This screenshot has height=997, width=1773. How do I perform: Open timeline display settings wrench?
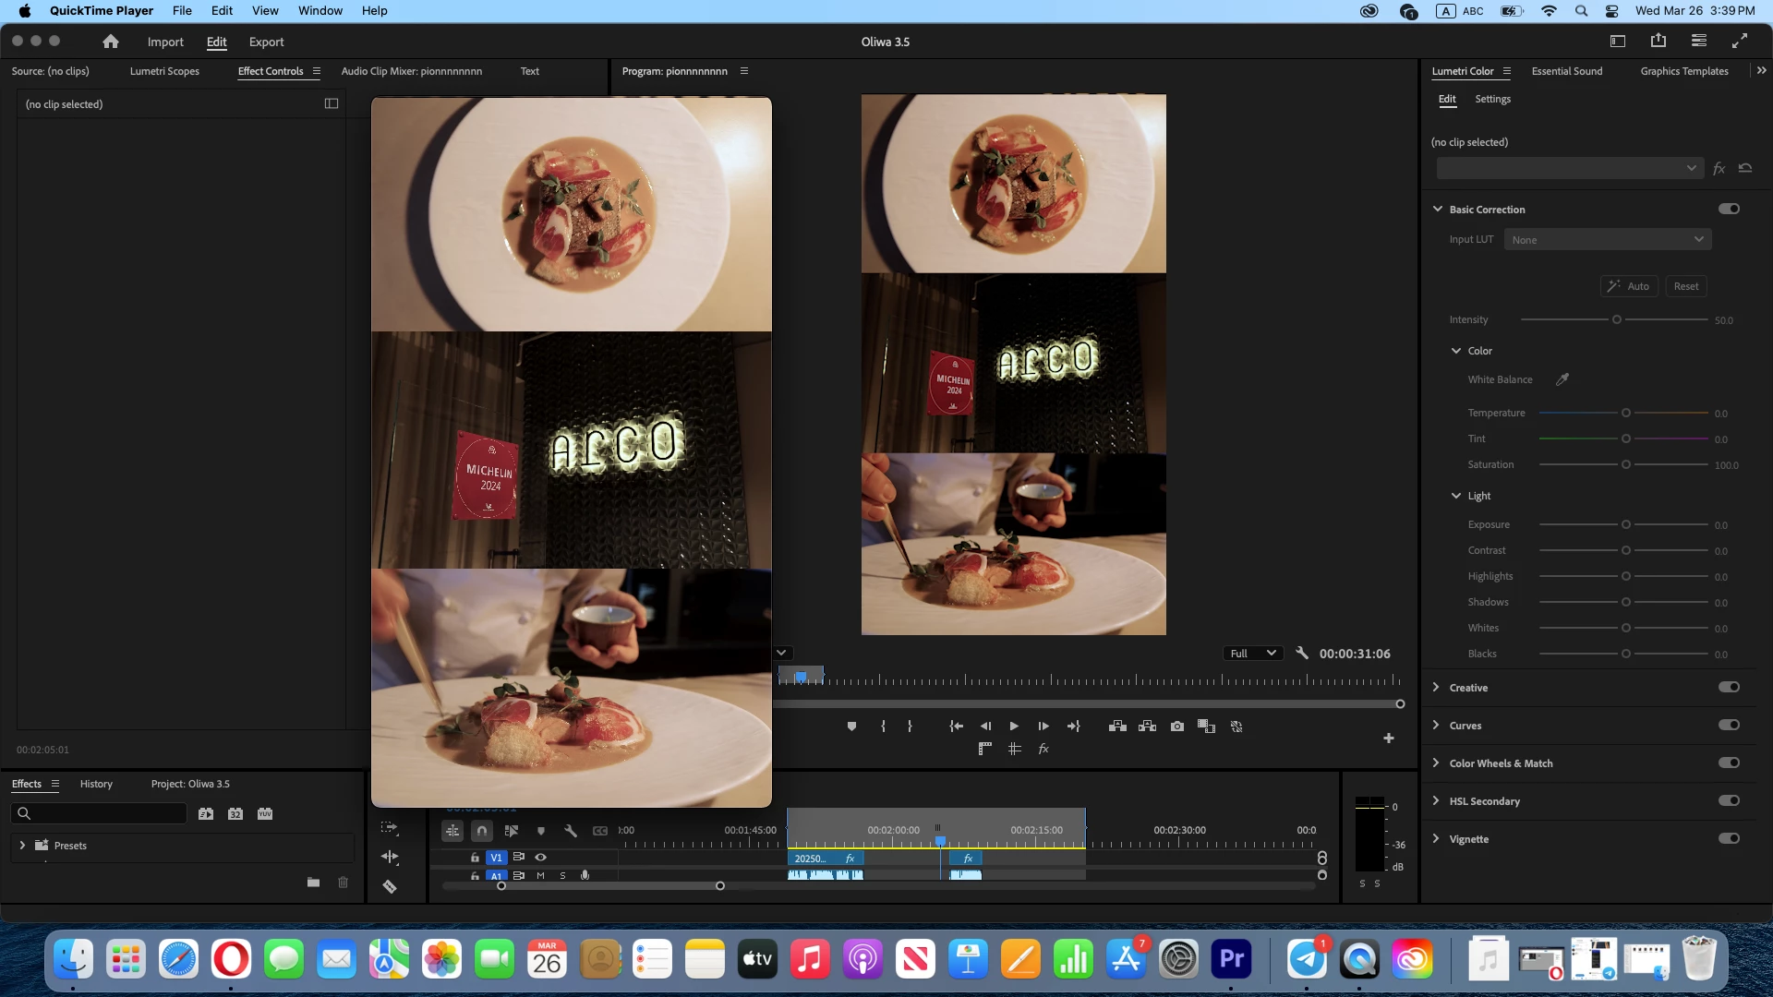coord(571,831)
